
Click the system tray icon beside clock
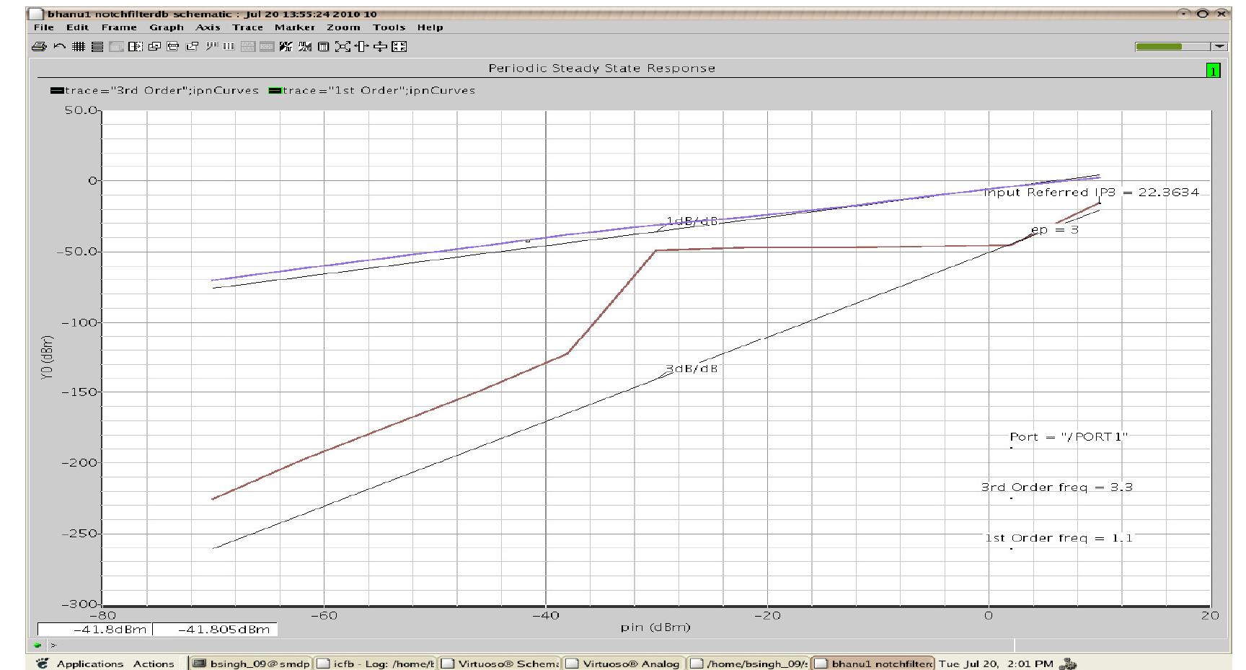click(x=1066, y=664)
